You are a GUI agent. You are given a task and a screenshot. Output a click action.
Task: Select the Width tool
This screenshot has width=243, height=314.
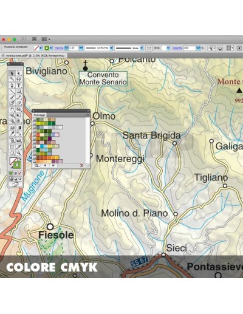12,115
